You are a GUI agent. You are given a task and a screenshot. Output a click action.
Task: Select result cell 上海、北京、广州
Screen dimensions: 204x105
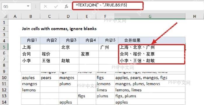click(152, 48)
